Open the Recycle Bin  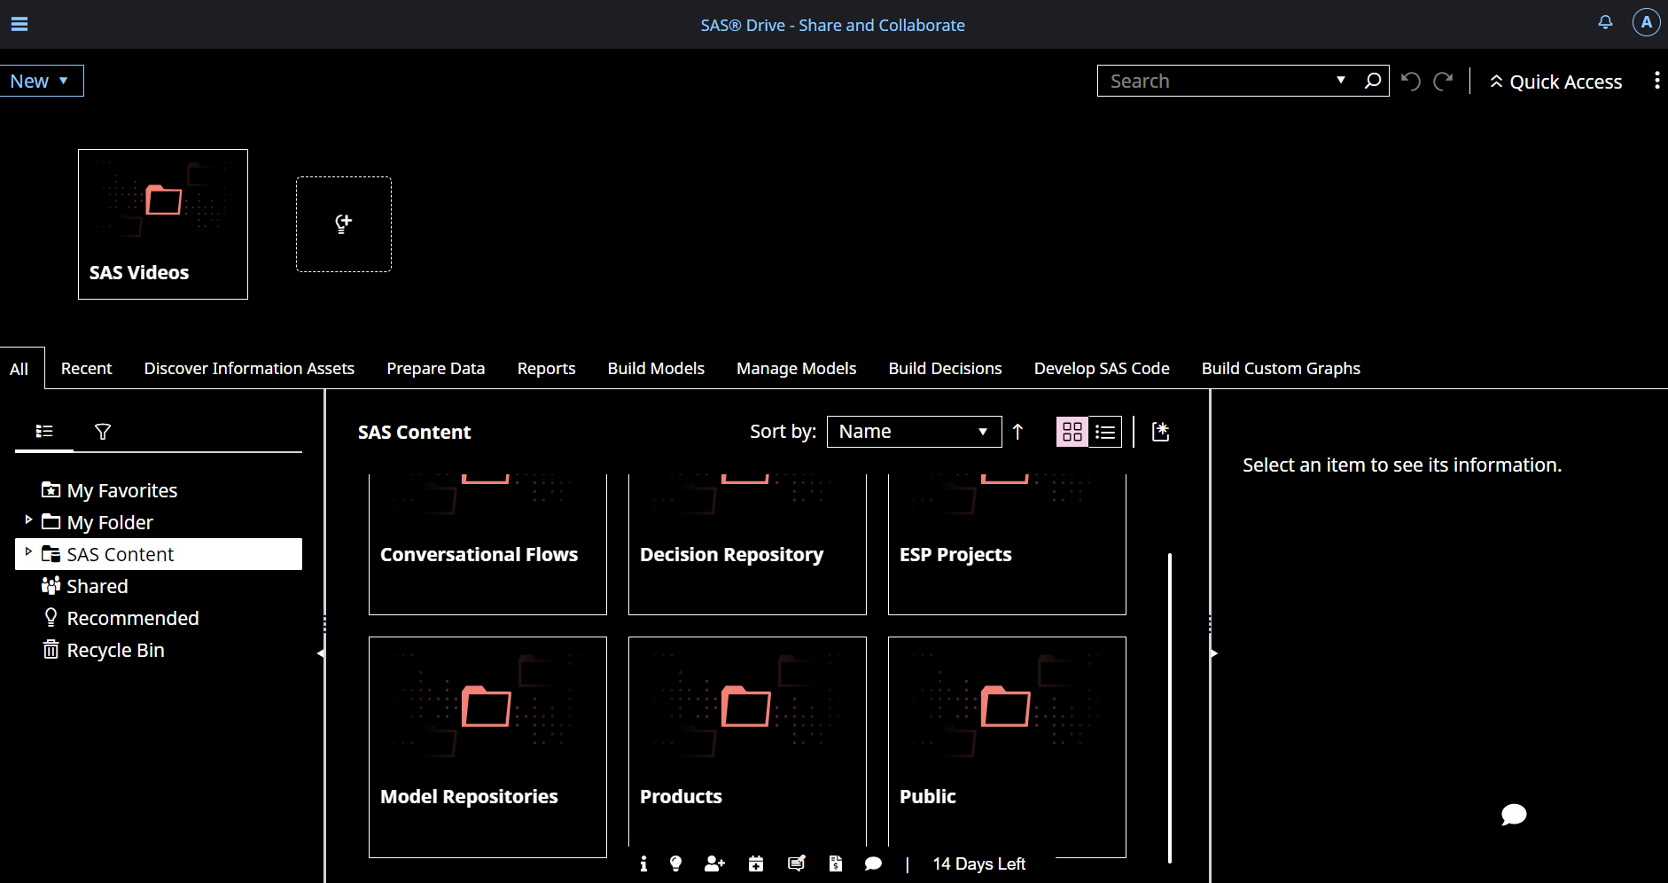[x=115, y=650]
